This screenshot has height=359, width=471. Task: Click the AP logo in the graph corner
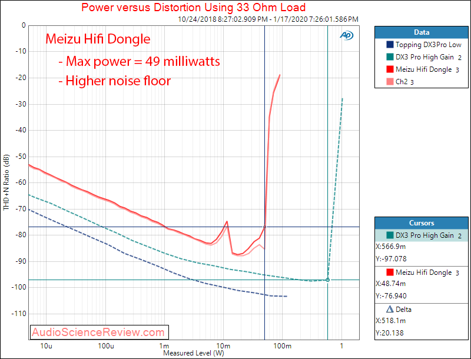pos(346,35)
